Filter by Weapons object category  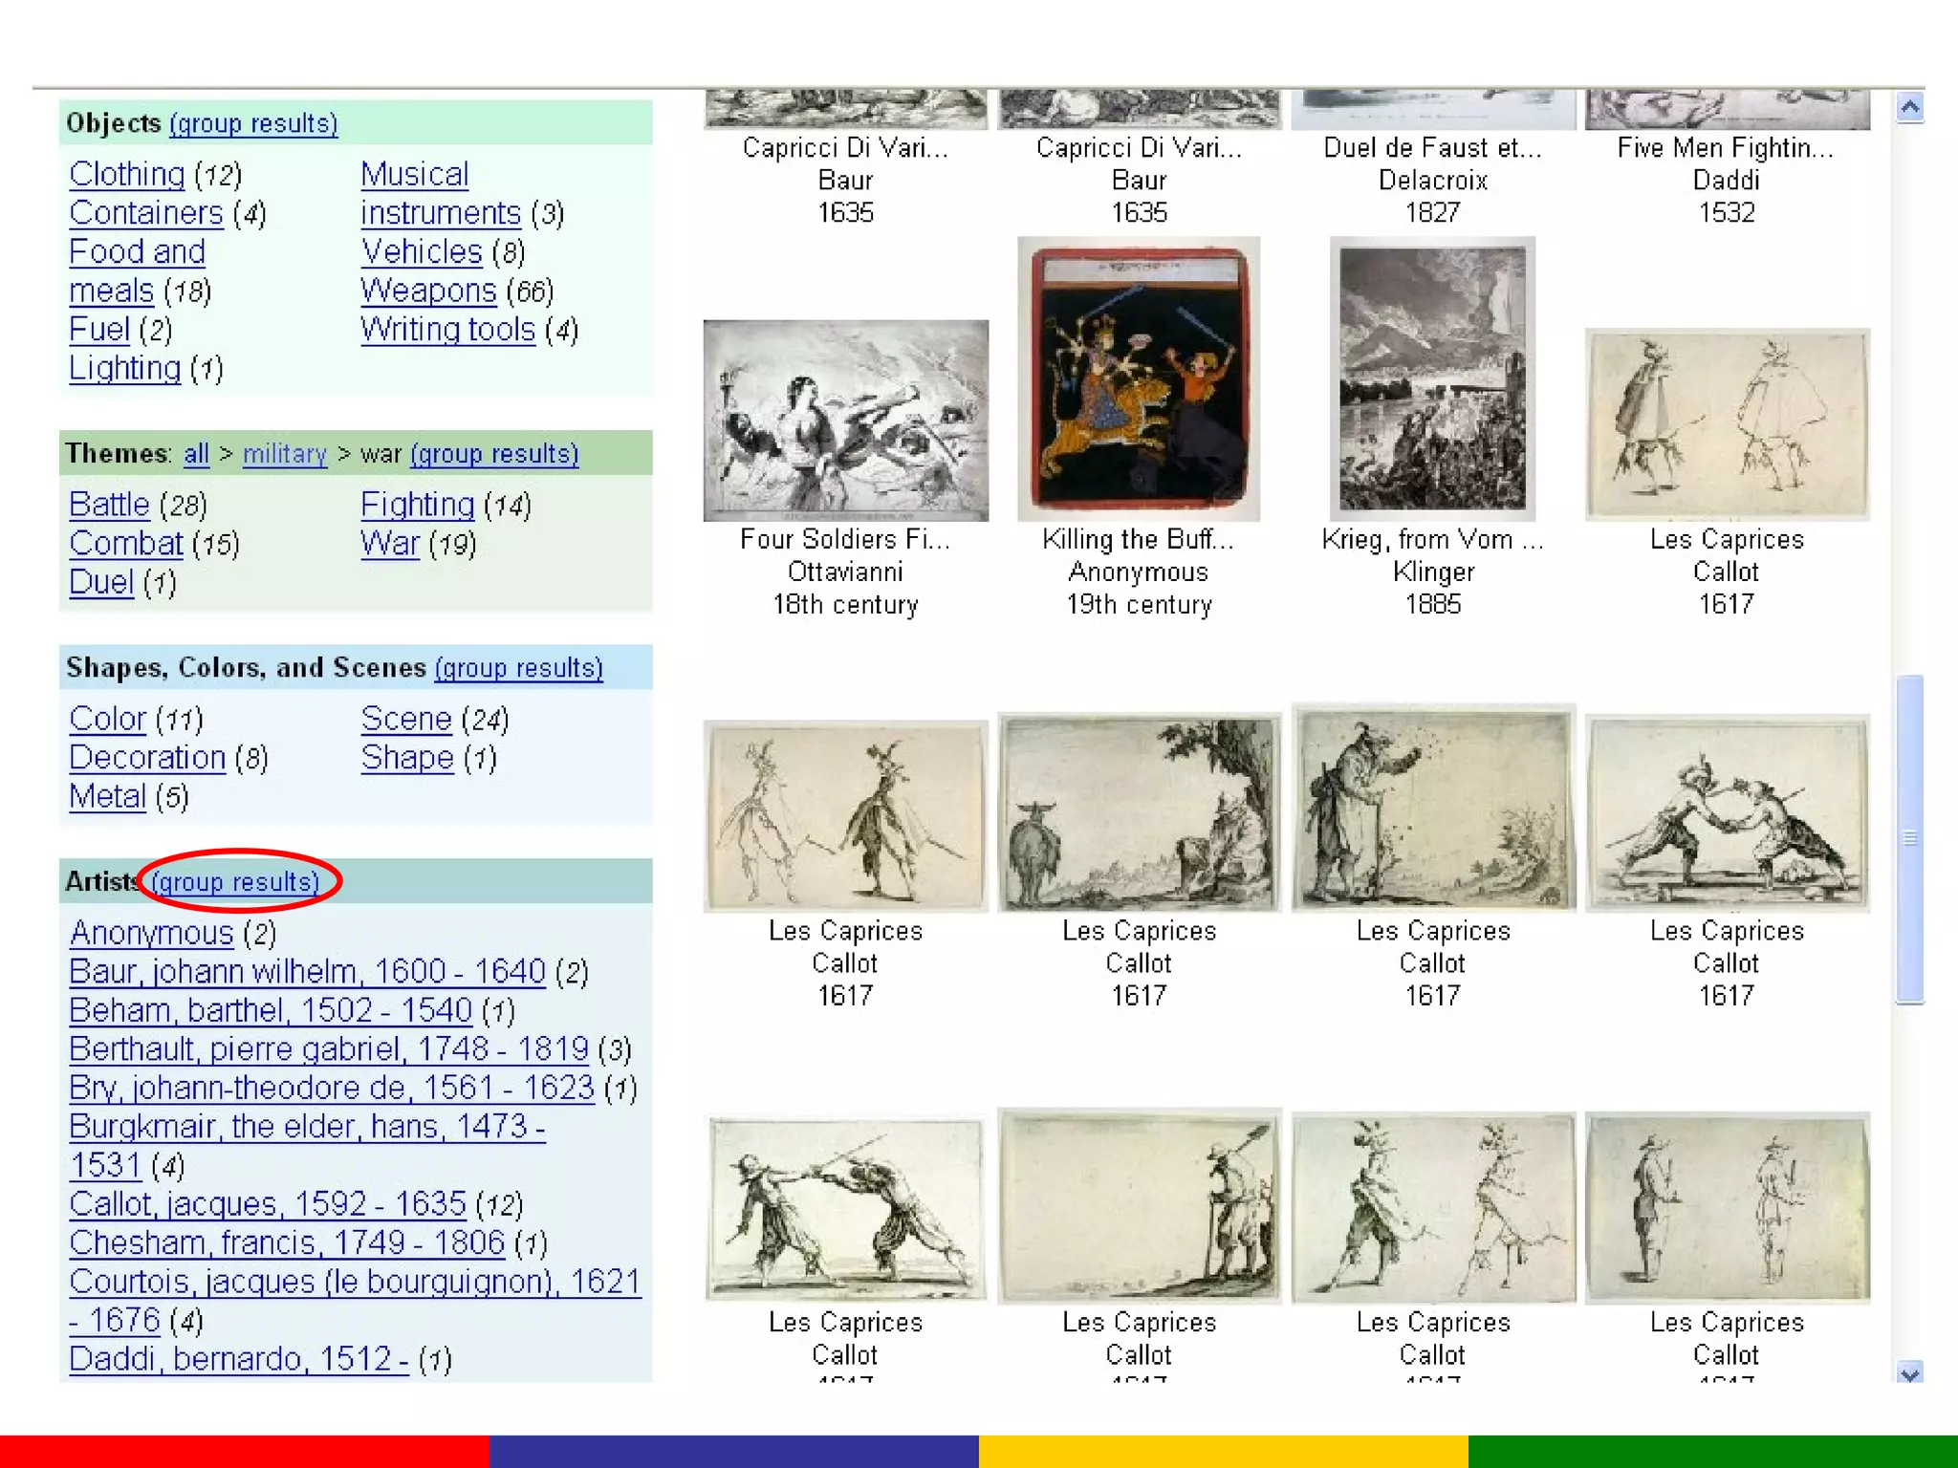pos(428,291)
